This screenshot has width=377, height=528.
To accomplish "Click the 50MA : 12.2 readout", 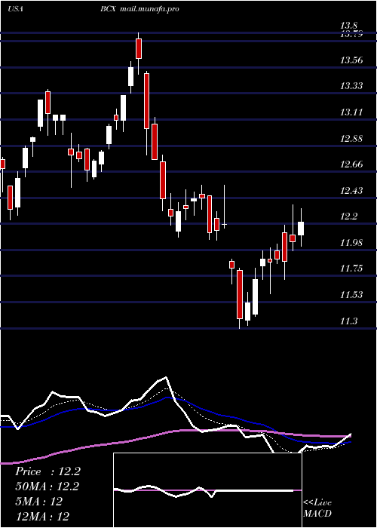I will click(48, 487).
